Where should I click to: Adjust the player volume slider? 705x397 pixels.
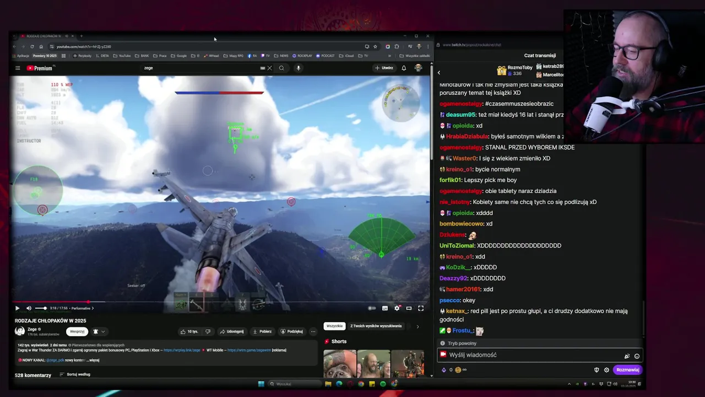[41, 308]
